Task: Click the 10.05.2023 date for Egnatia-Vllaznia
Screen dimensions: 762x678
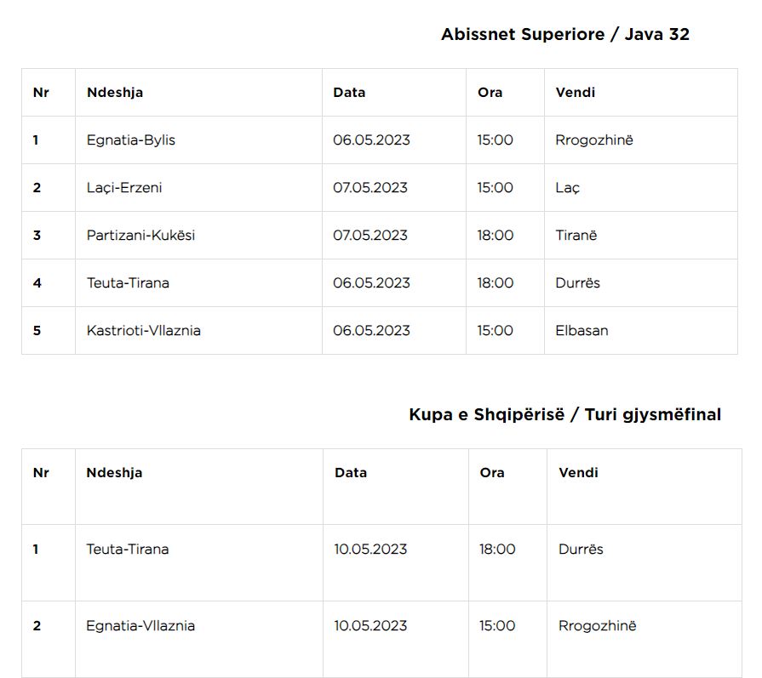Action: click(370, 625)
